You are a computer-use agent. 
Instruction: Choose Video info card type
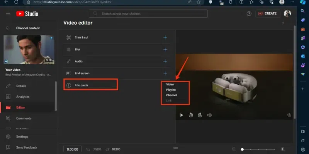click(170, 84)
